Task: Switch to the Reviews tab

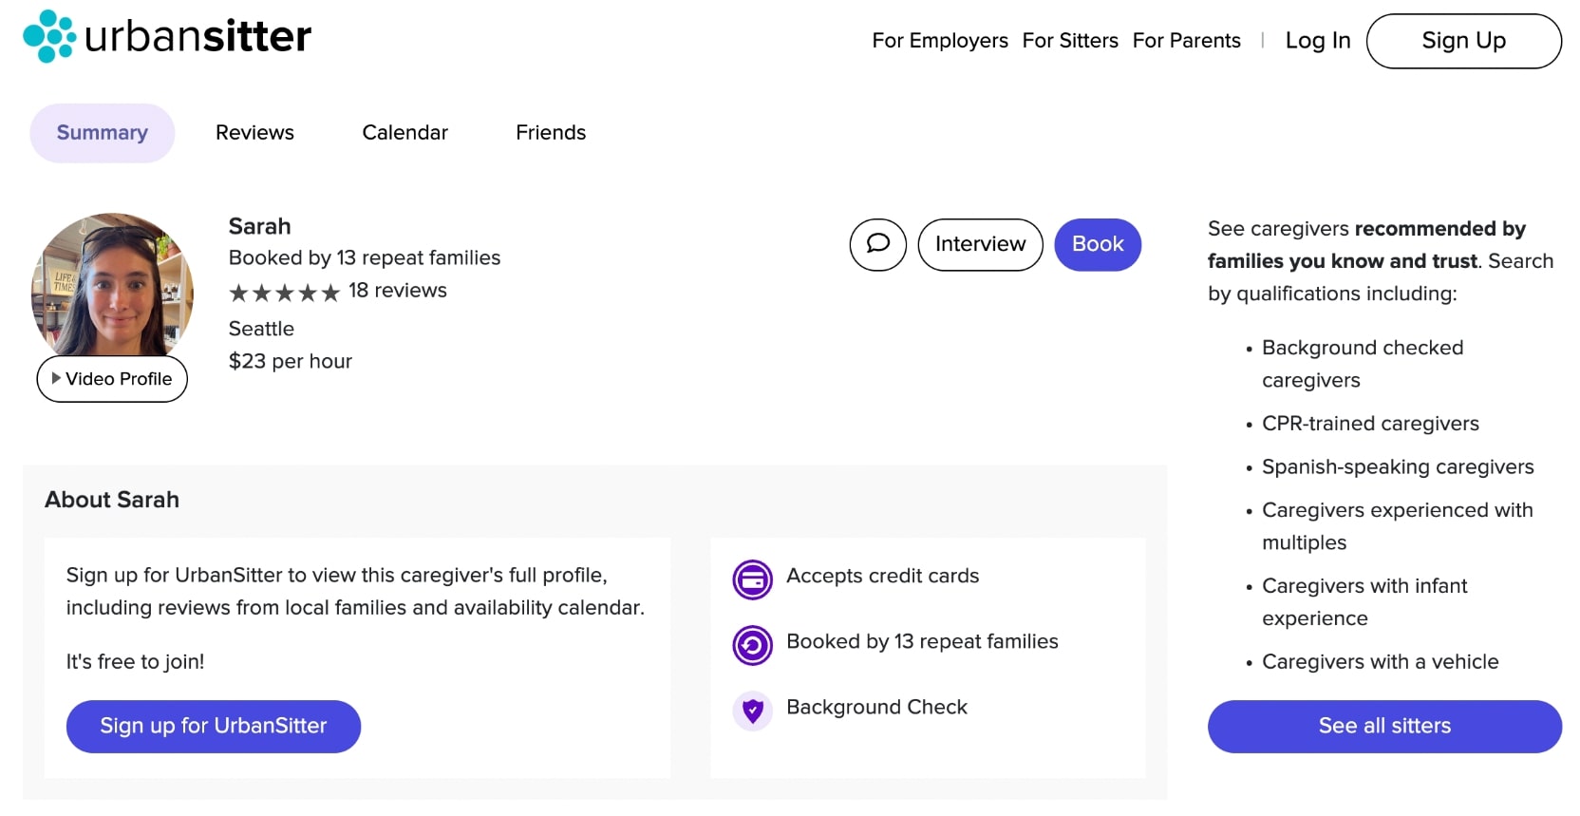Action: pyautogui.click(x=254, y=133)
